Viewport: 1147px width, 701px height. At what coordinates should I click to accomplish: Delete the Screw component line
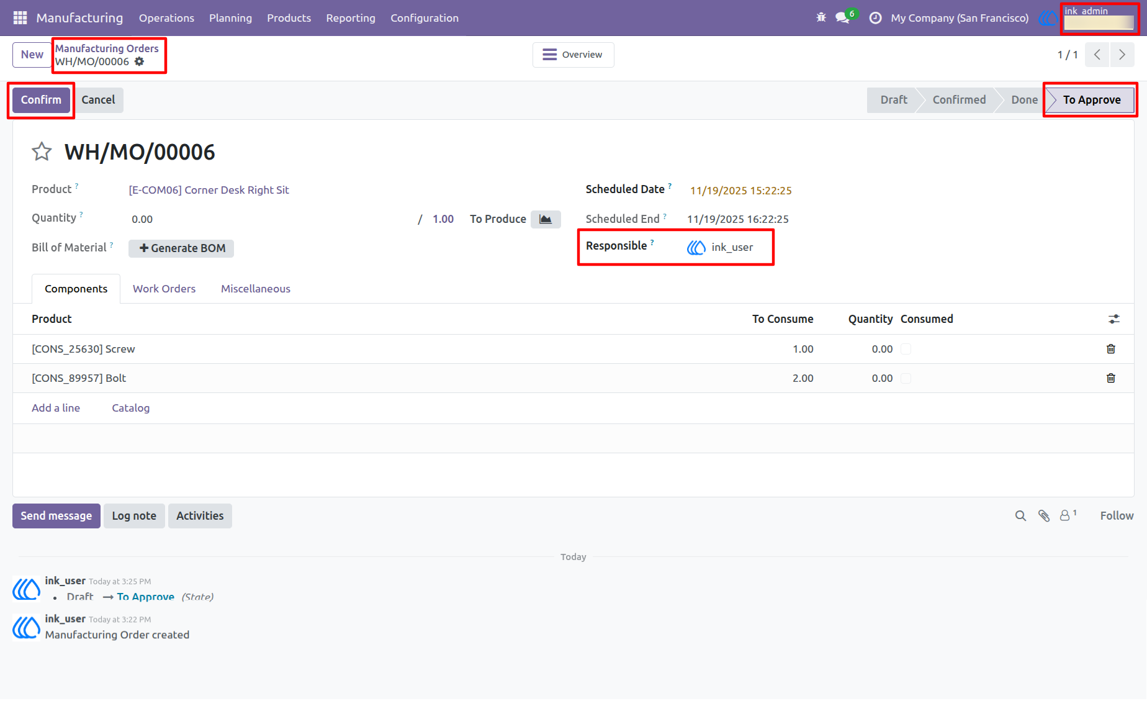point(1111,349)
